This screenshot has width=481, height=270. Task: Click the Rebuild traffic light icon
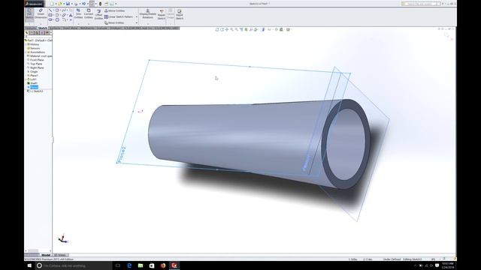100,4
